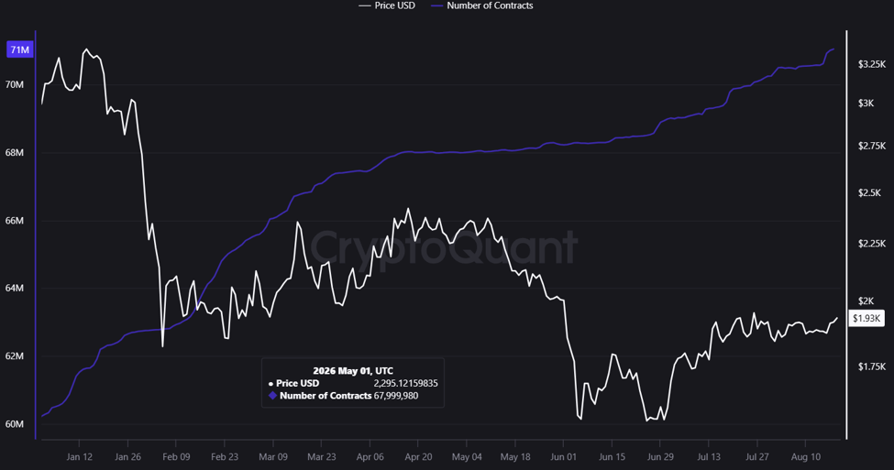Select the Apr 06 date label
The width and height of the screenshot is (894, 470).
point(370,457)
